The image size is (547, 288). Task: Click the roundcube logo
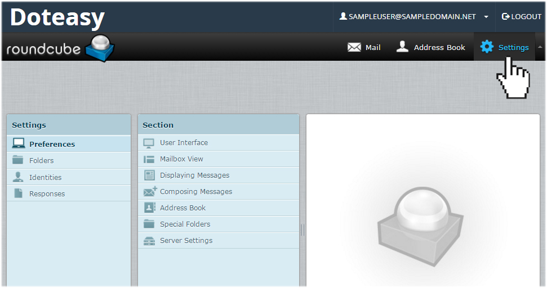[60, 48]
